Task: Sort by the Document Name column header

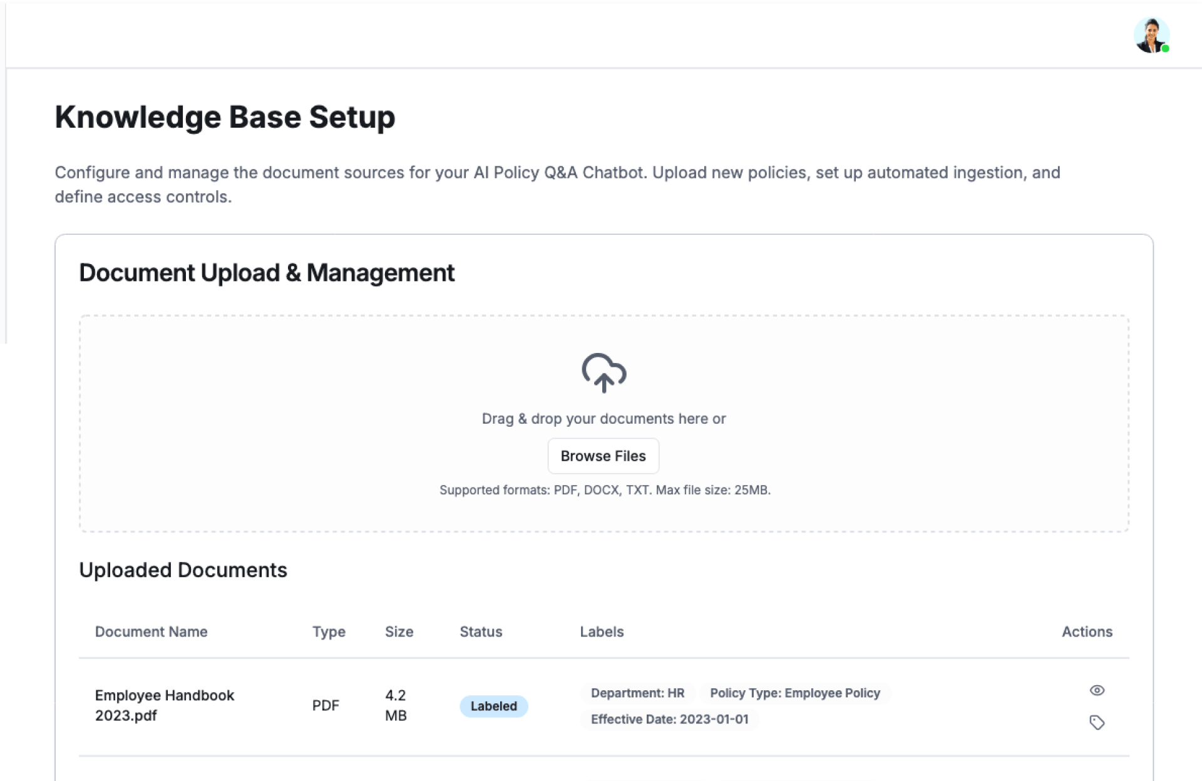Action: click(x=151, y=631)
